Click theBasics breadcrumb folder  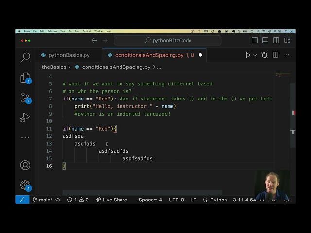pos(54,67)
